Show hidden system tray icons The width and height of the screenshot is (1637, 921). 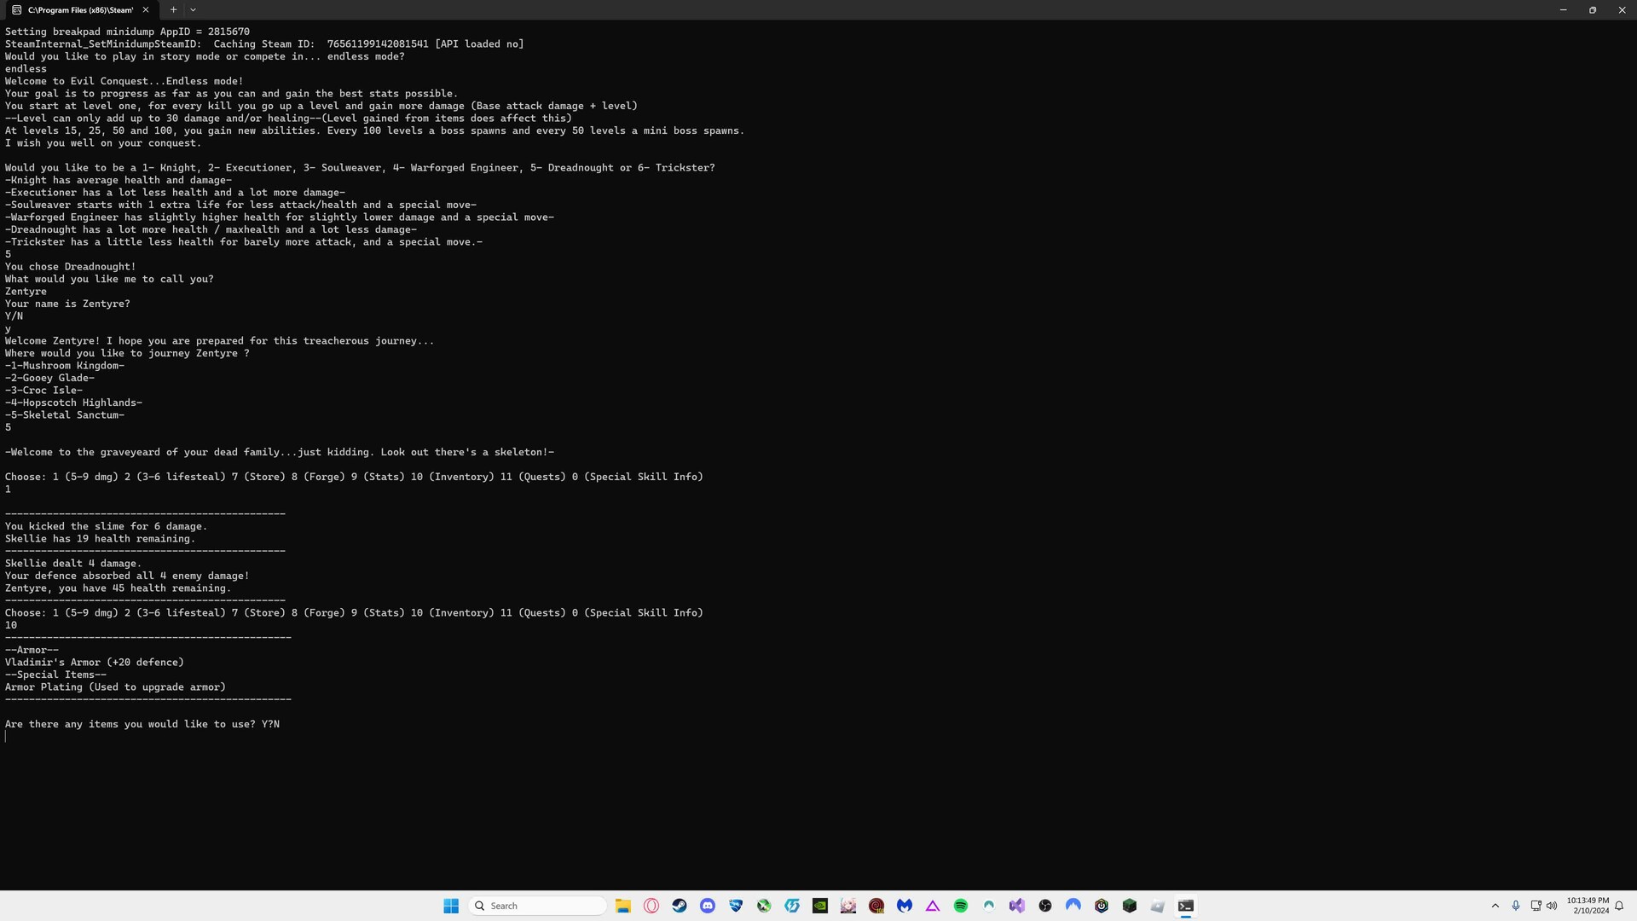(x=1495, y=906)
